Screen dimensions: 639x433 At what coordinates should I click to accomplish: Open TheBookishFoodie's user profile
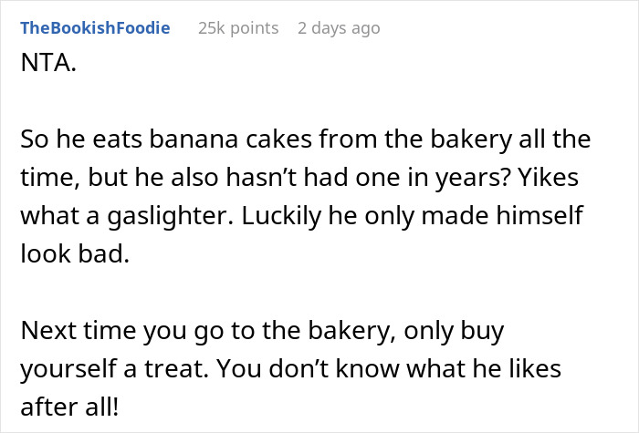click(x=95, y=27)
